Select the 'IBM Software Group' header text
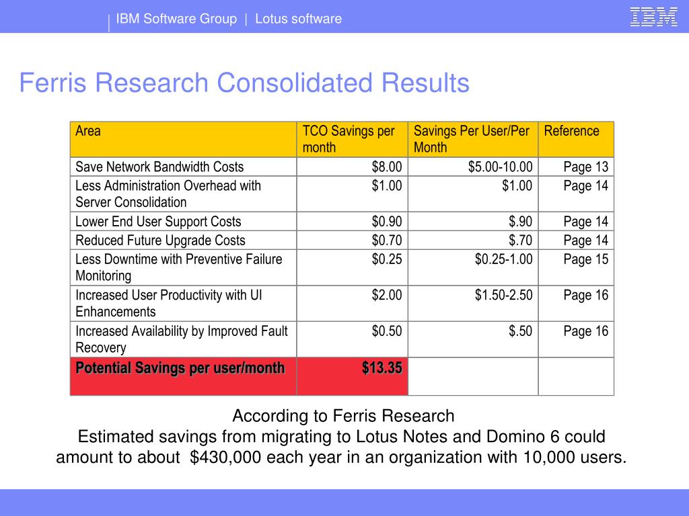The height and width of the screenshot is (516, 689). [176, 19]
